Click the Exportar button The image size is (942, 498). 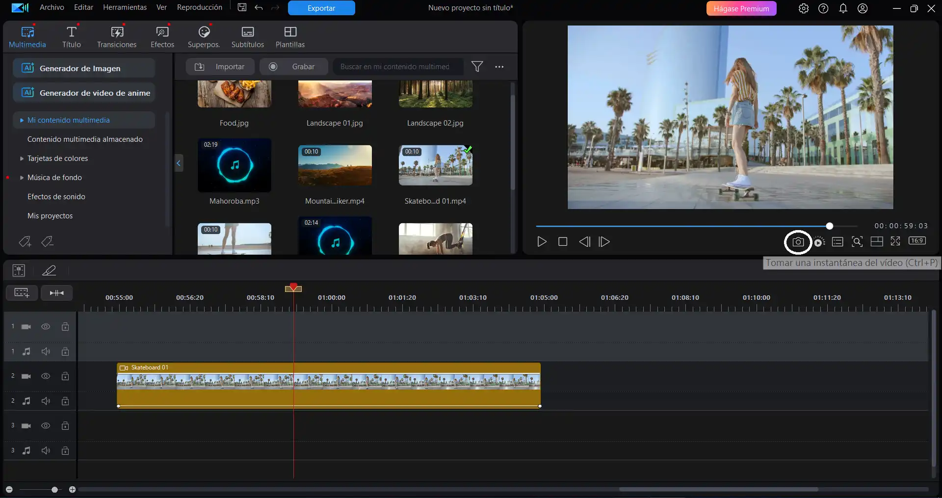(x=321, y=8)
